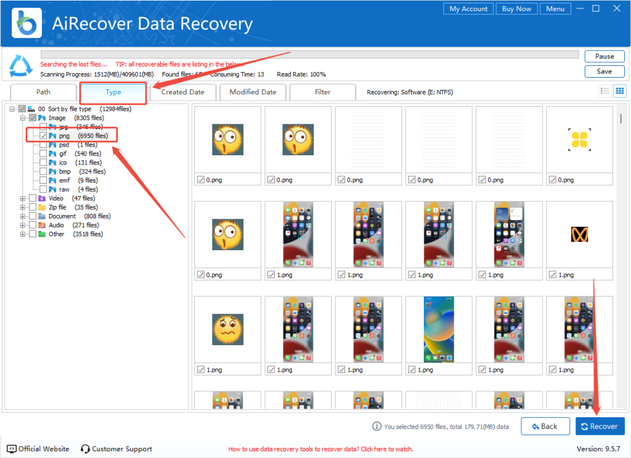
Task: Switch to list view mode
Action: click(606, 91)
